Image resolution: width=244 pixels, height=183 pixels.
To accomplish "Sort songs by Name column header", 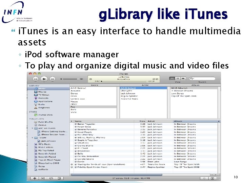I will pos(103,121).
